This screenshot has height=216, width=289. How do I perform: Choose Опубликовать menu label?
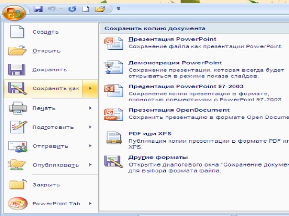tap(56, 165)
